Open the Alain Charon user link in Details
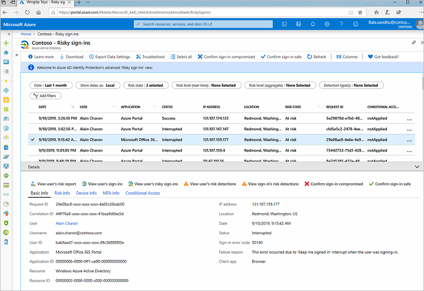The image size is (424, 291). click(67, 223)
